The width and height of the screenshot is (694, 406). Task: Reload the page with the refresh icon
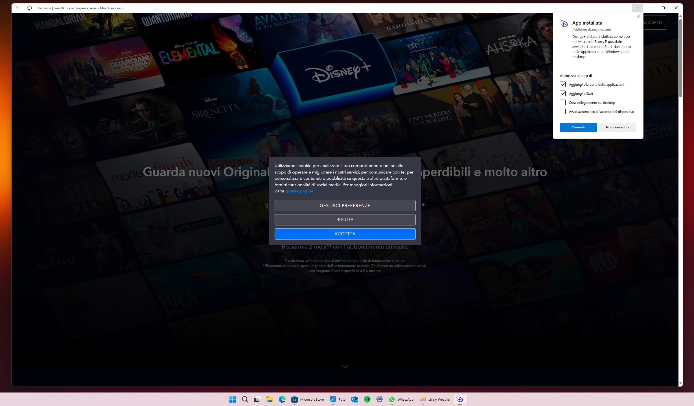pos(29,8)
